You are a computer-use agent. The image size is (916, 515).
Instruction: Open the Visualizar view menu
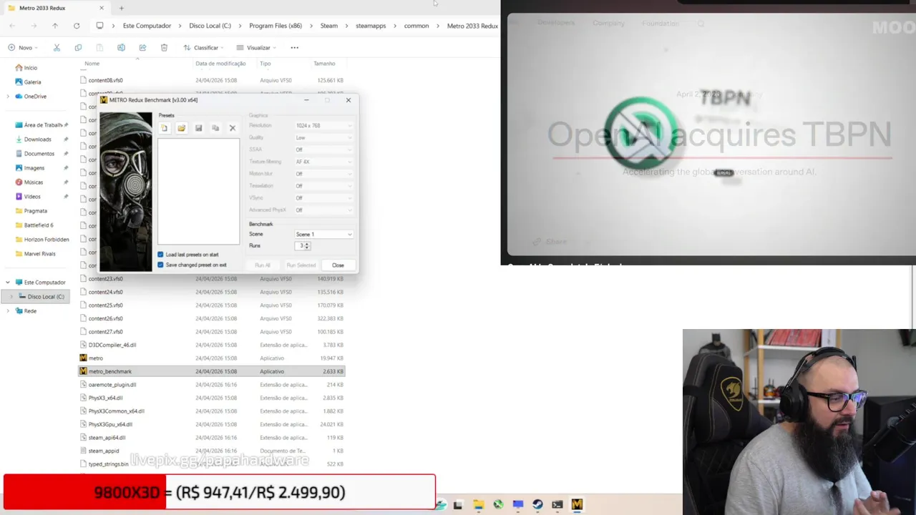pyautogui.click(x=255, y=47)
